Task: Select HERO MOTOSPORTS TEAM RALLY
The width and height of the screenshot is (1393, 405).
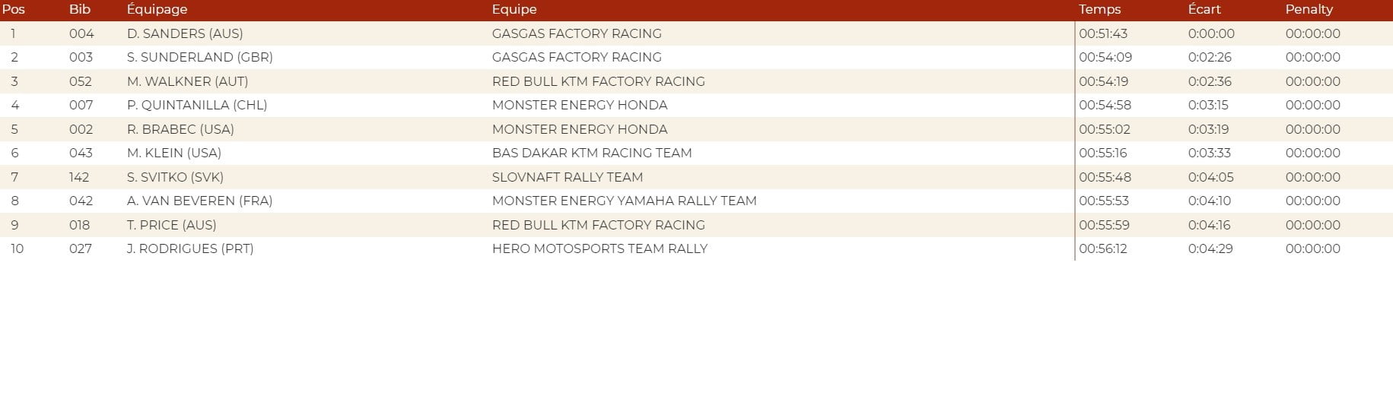Action: click(599, 248)
